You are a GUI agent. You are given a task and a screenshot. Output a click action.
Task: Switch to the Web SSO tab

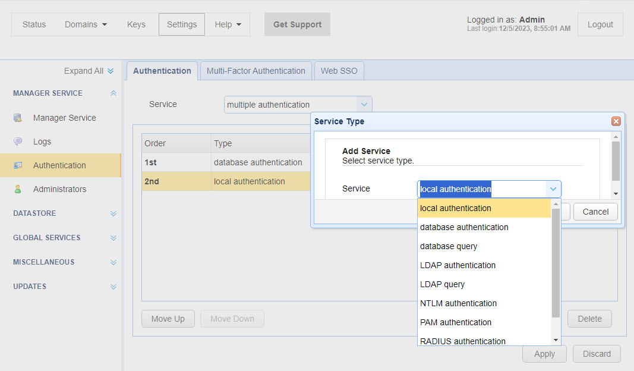[339, 71]
